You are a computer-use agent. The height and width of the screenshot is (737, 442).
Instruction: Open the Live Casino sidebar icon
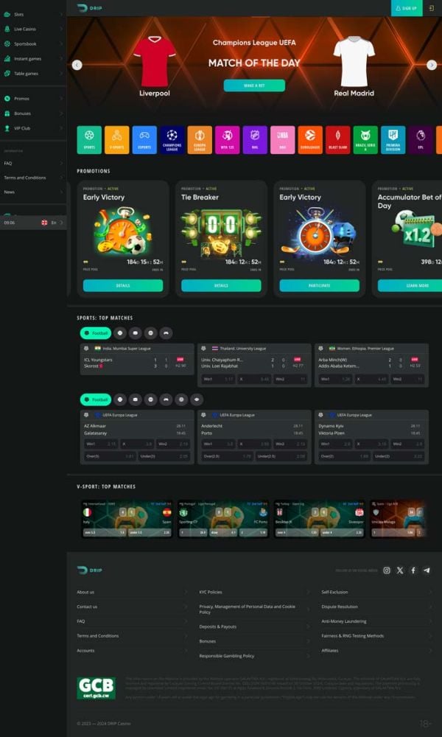[x=7, y=29]
